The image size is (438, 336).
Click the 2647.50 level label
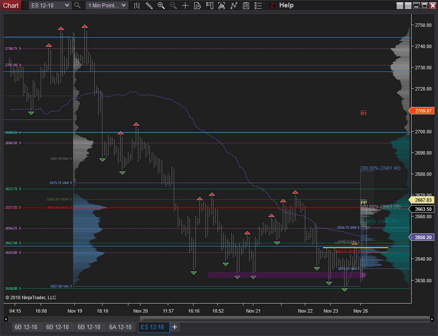click(x=13, y=243)
